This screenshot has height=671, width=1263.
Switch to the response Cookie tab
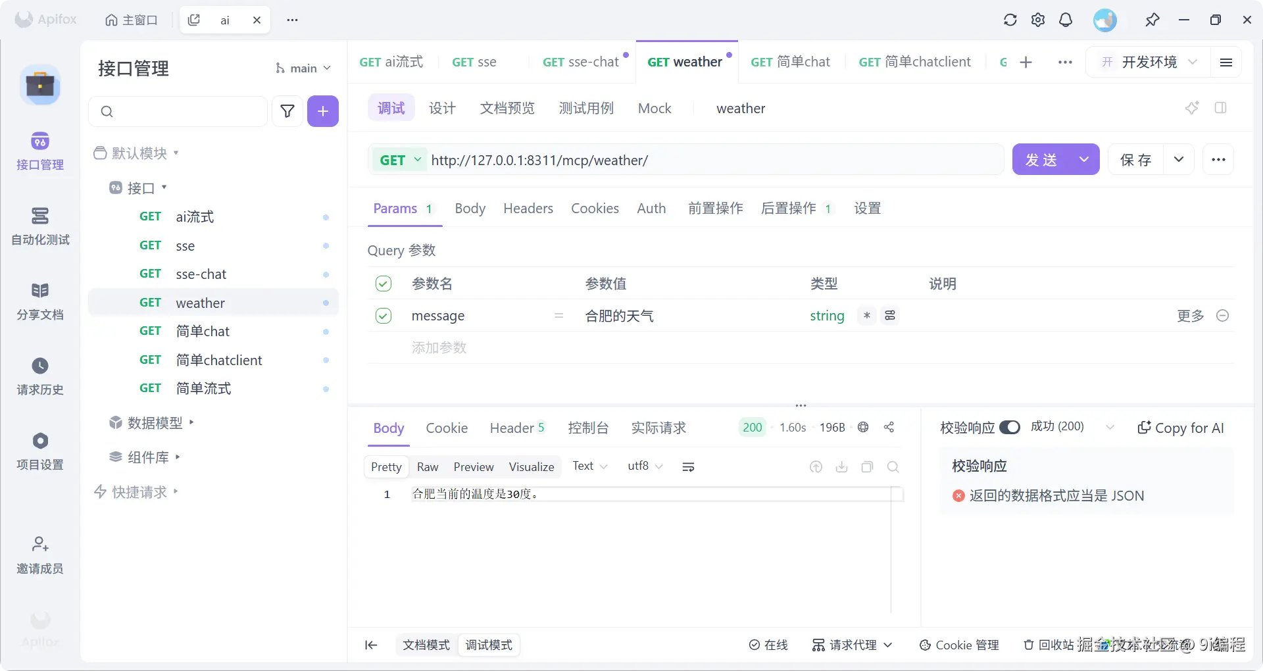tap(447, 428)
